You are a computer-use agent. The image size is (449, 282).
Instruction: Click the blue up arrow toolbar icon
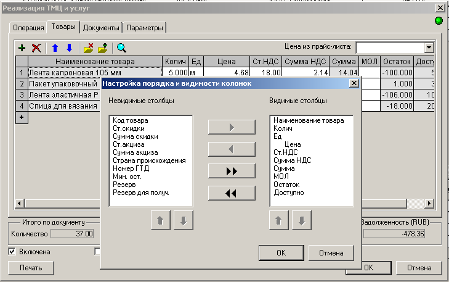click(55, 48)
